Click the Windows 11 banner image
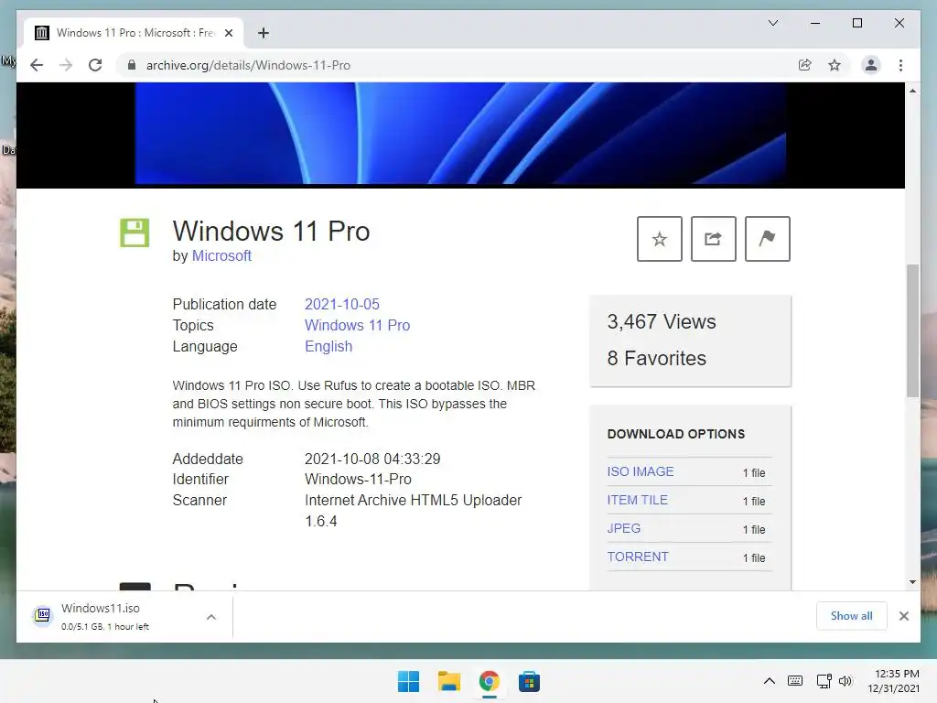The height and width of the screenshot is (703, 937). [460, 134]
